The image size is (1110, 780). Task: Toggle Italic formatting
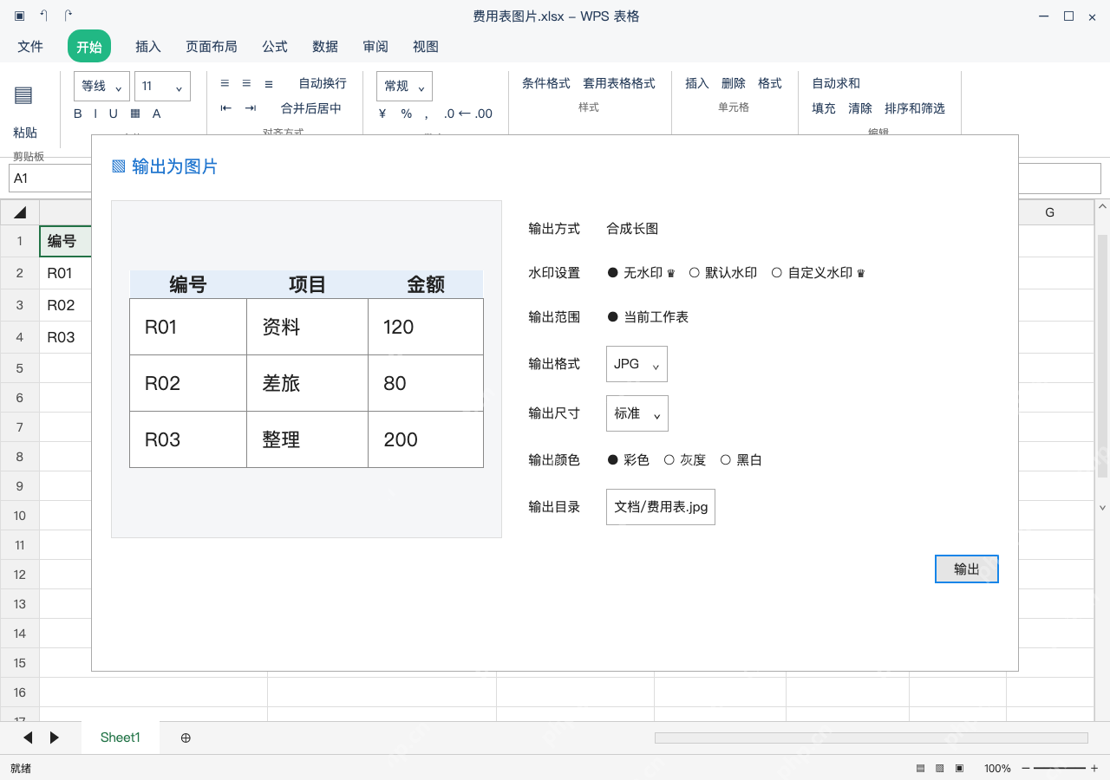point(96,114)
